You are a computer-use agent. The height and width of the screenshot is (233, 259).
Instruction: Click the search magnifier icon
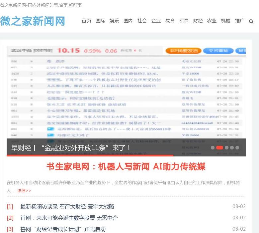251,22
